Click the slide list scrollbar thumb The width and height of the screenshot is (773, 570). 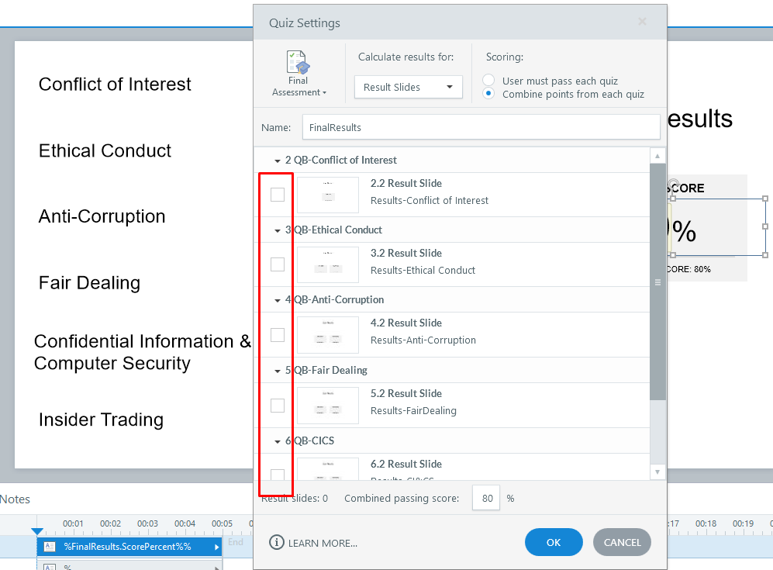pyautogui.click(x=657, y=282)
